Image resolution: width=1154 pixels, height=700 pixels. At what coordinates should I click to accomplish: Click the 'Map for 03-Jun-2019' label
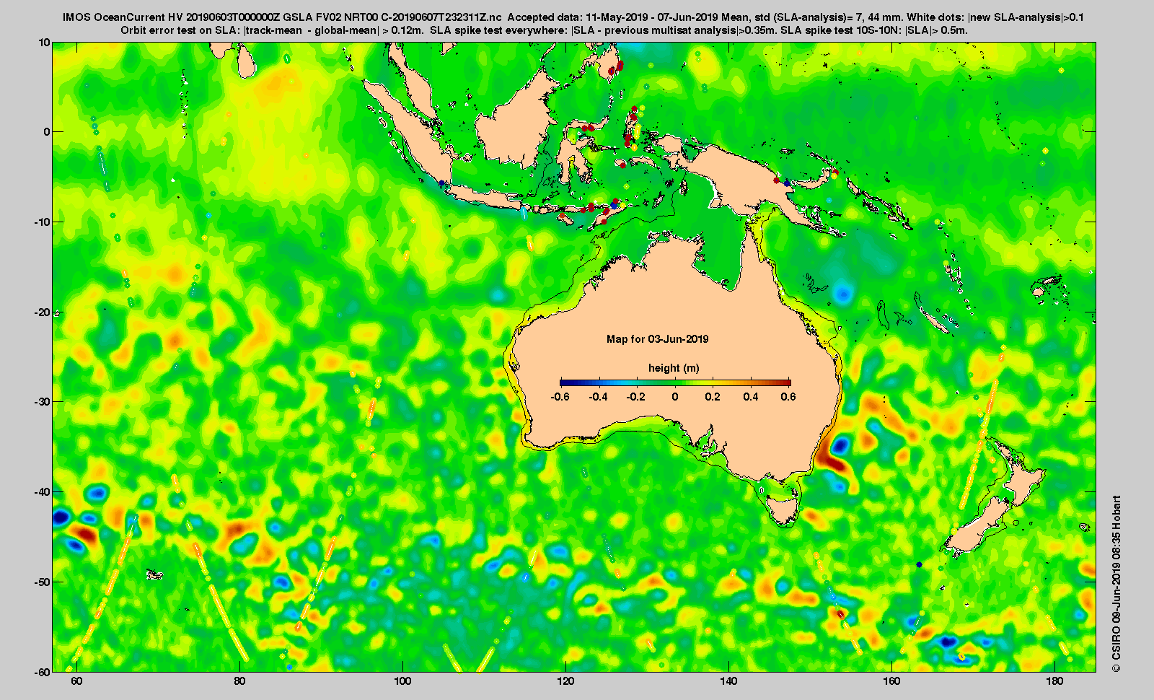[658, 339]
